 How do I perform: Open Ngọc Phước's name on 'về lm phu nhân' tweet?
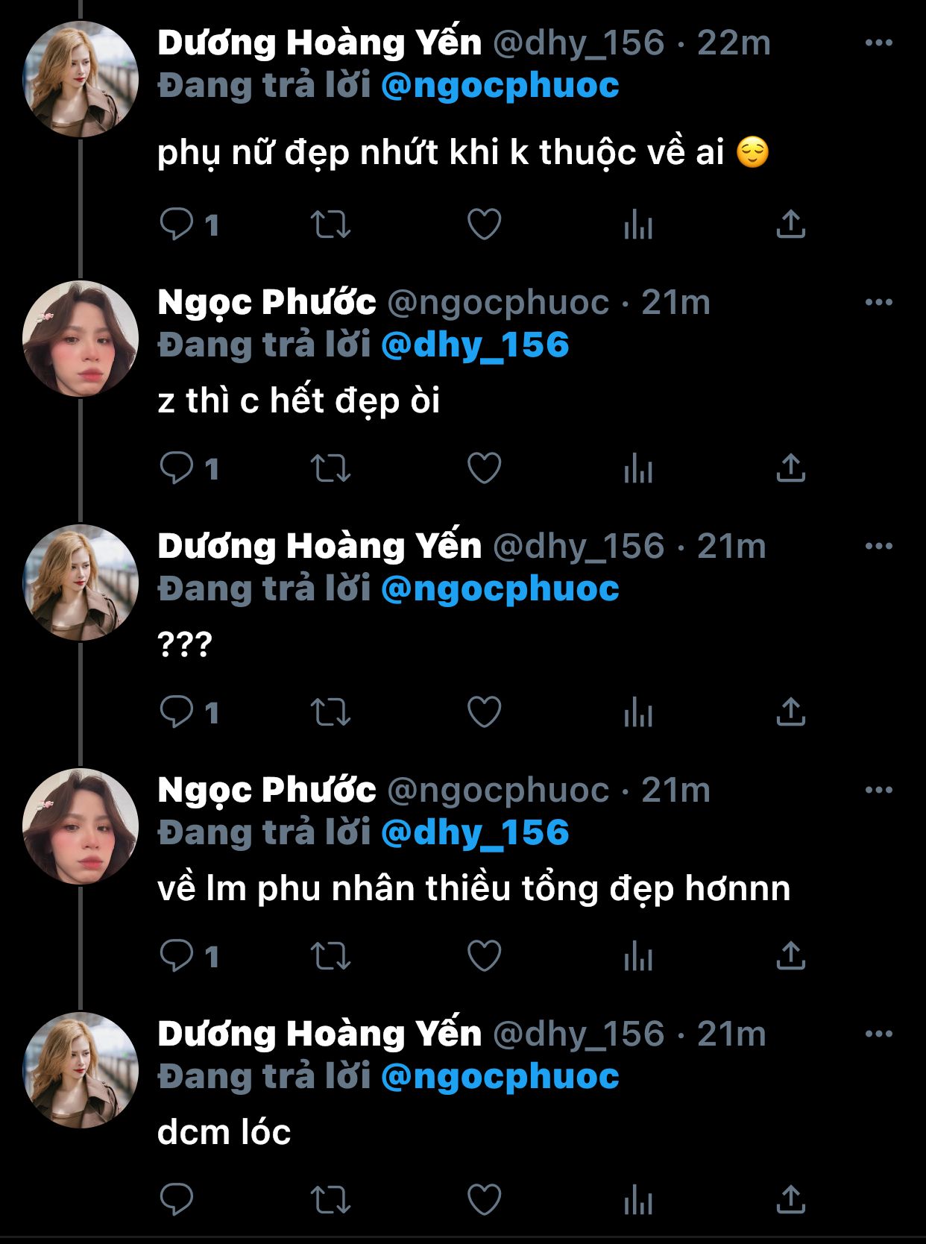266,791
